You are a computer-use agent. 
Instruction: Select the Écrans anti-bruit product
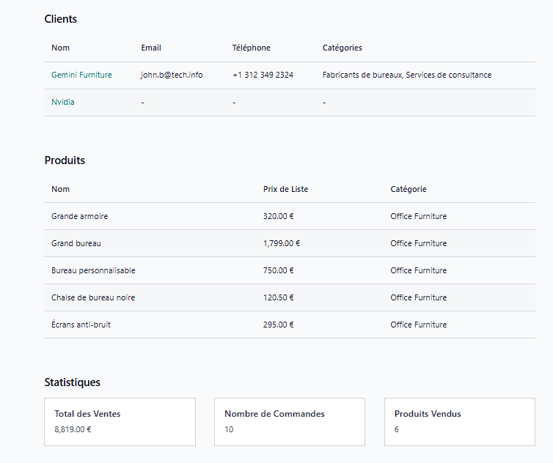(81, 325)
